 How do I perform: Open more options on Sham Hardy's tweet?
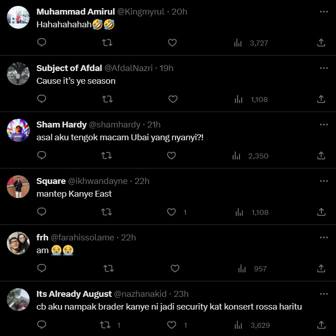[x=324, y=124]
